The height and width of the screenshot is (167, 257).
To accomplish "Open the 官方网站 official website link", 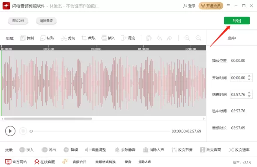I will tap(16, 162).
